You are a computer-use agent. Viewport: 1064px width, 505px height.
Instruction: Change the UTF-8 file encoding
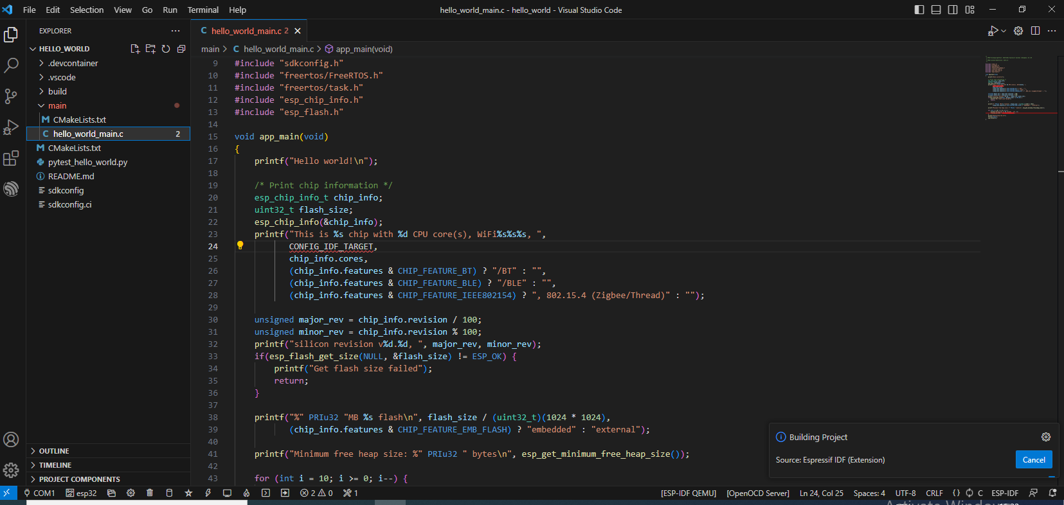pyautogui.click(x=905, y=493)
